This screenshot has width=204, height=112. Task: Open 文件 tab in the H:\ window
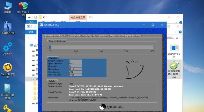31,22
